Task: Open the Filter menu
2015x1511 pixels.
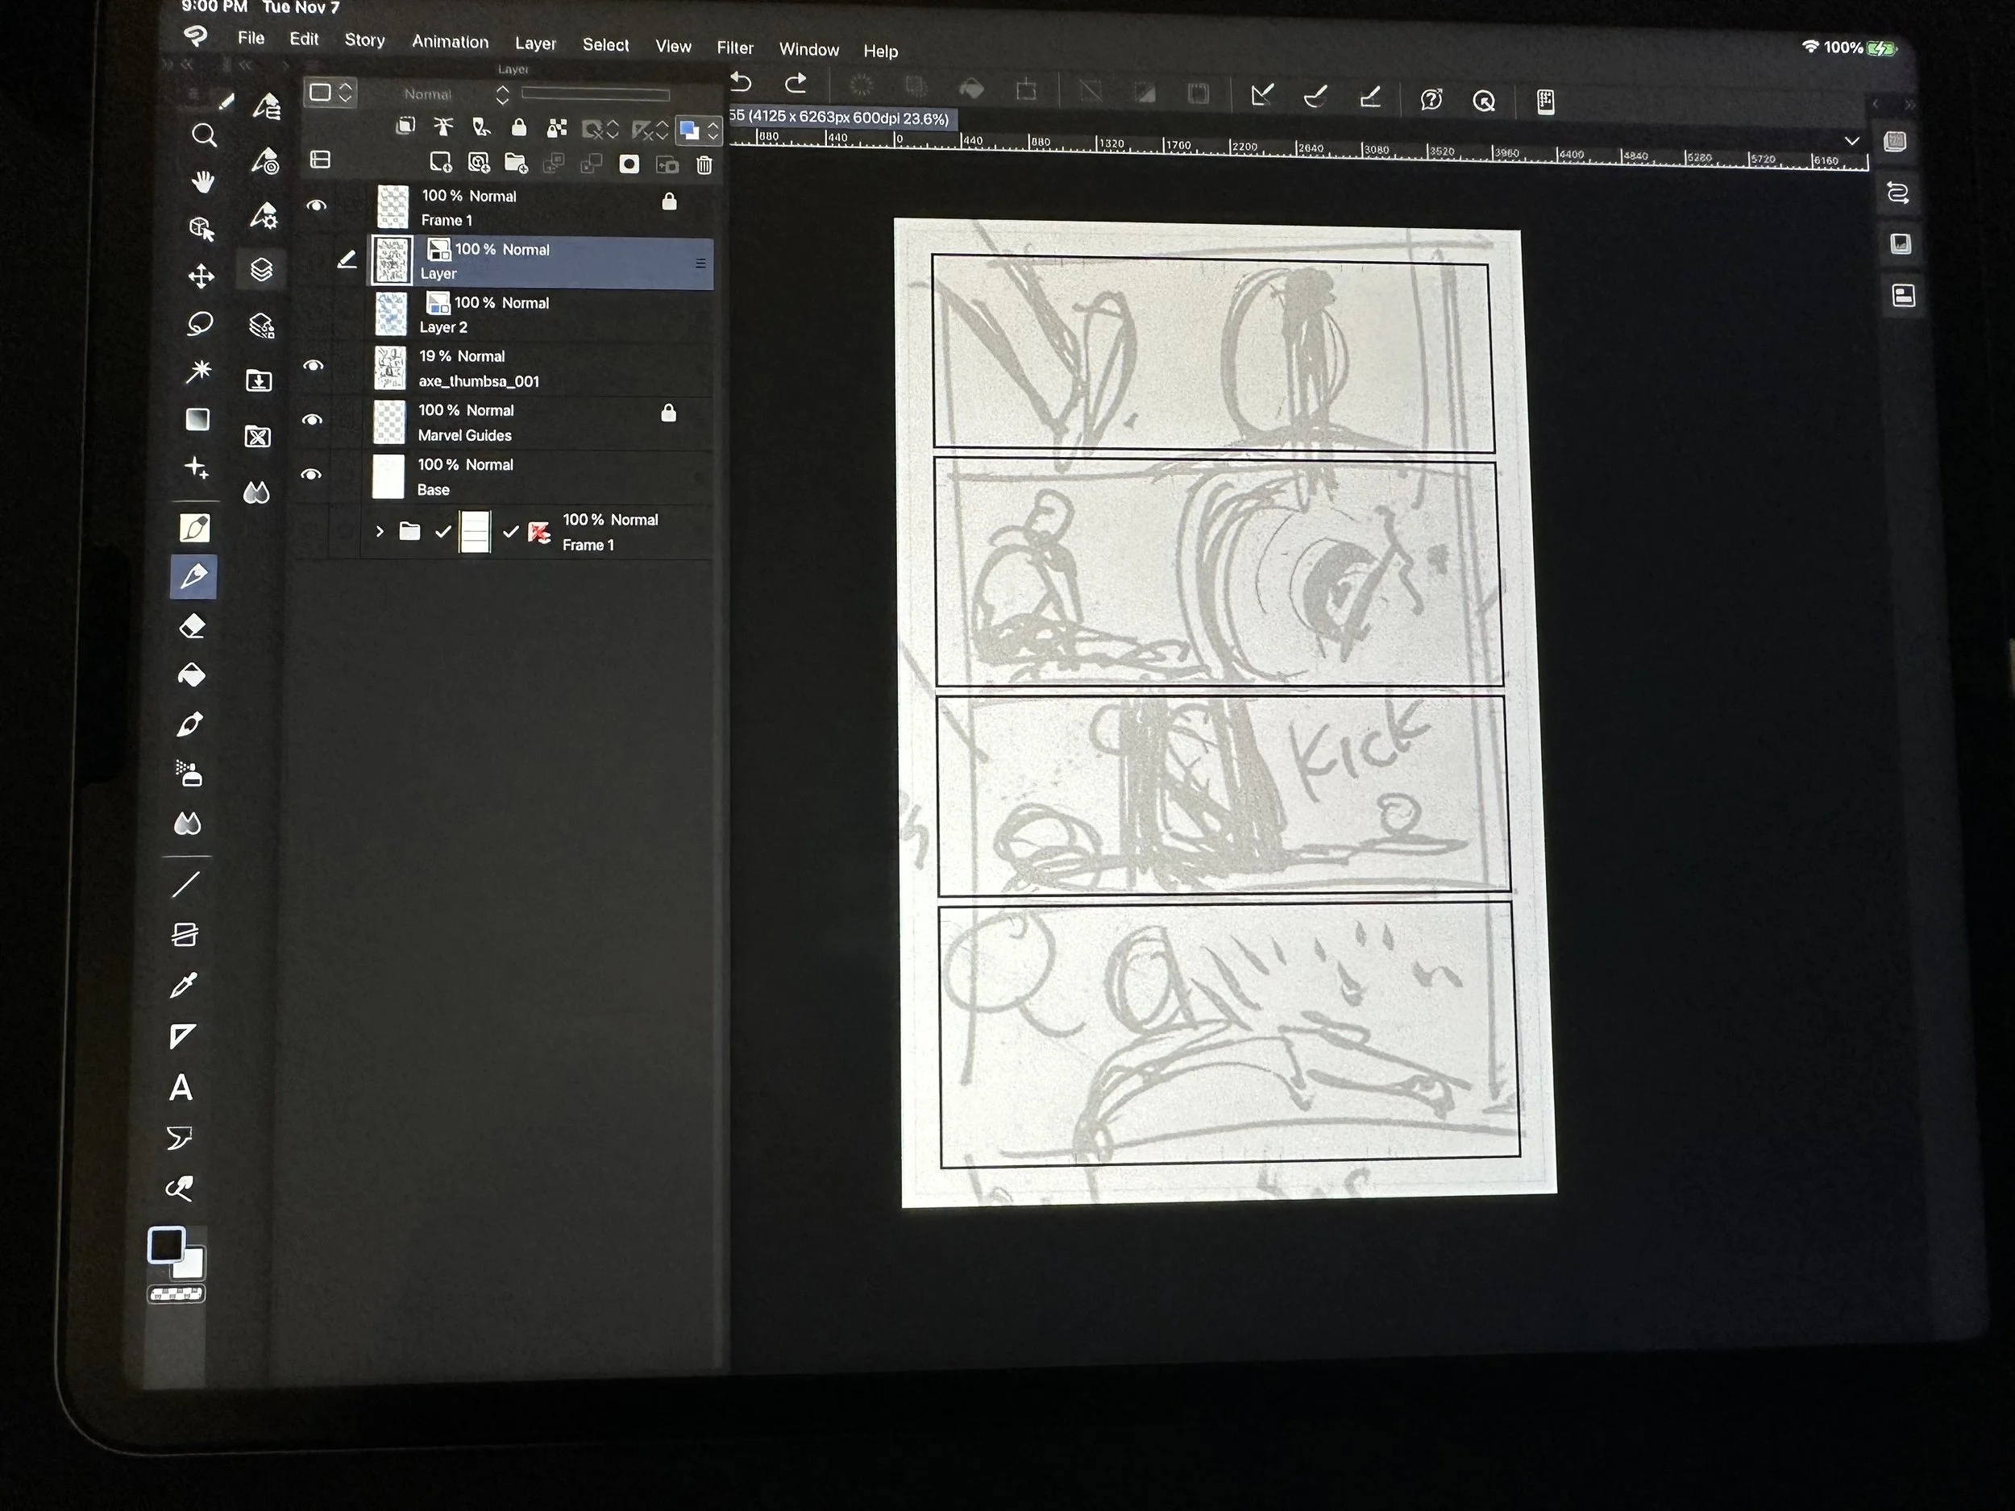Action: (734, 48)
